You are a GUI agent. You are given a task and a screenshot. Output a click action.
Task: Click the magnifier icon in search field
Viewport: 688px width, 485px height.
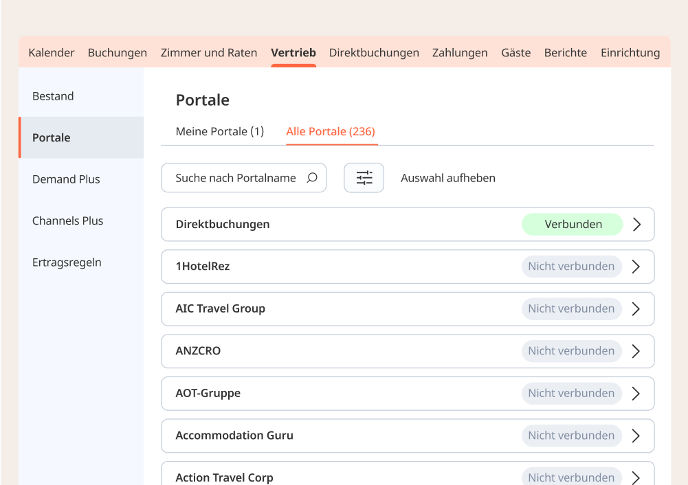tap(312, 178)
